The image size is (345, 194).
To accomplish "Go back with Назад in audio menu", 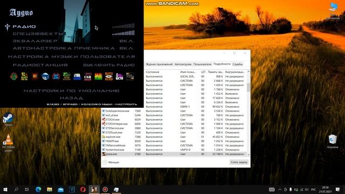I will (72, 98).
